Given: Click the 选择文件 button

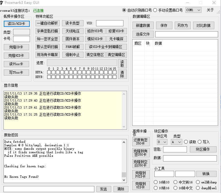Looking at the screenshot, I should 143,34.
